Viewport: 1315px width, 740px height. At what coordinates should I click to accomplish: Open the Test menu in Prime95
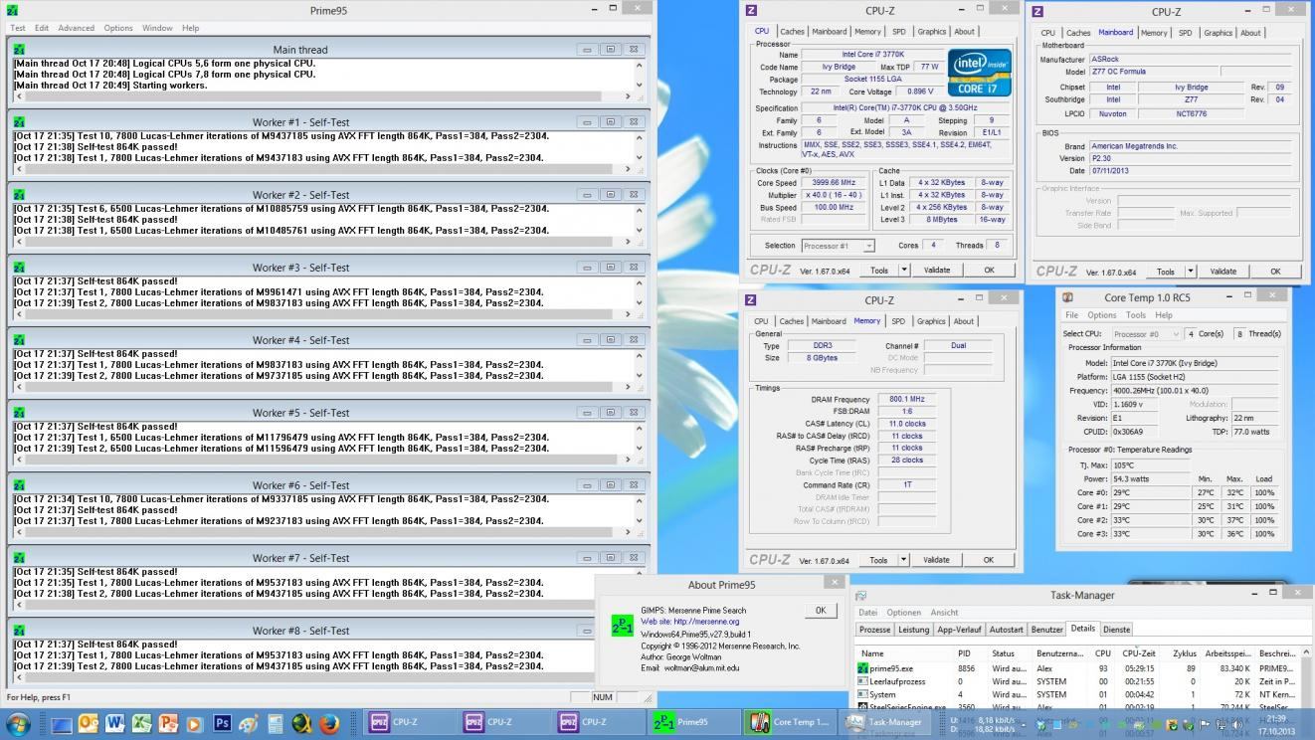18,28
